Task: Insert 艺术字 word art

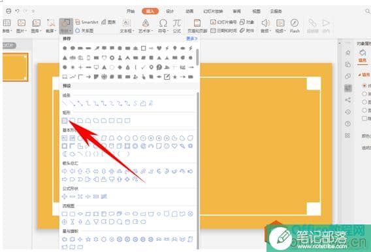Action: click(x=145, y=26)
